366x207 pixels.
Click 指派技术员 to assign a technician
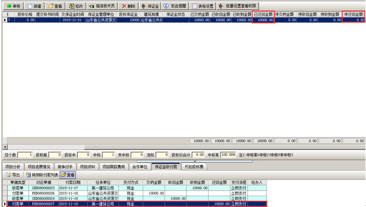(102, 6)
